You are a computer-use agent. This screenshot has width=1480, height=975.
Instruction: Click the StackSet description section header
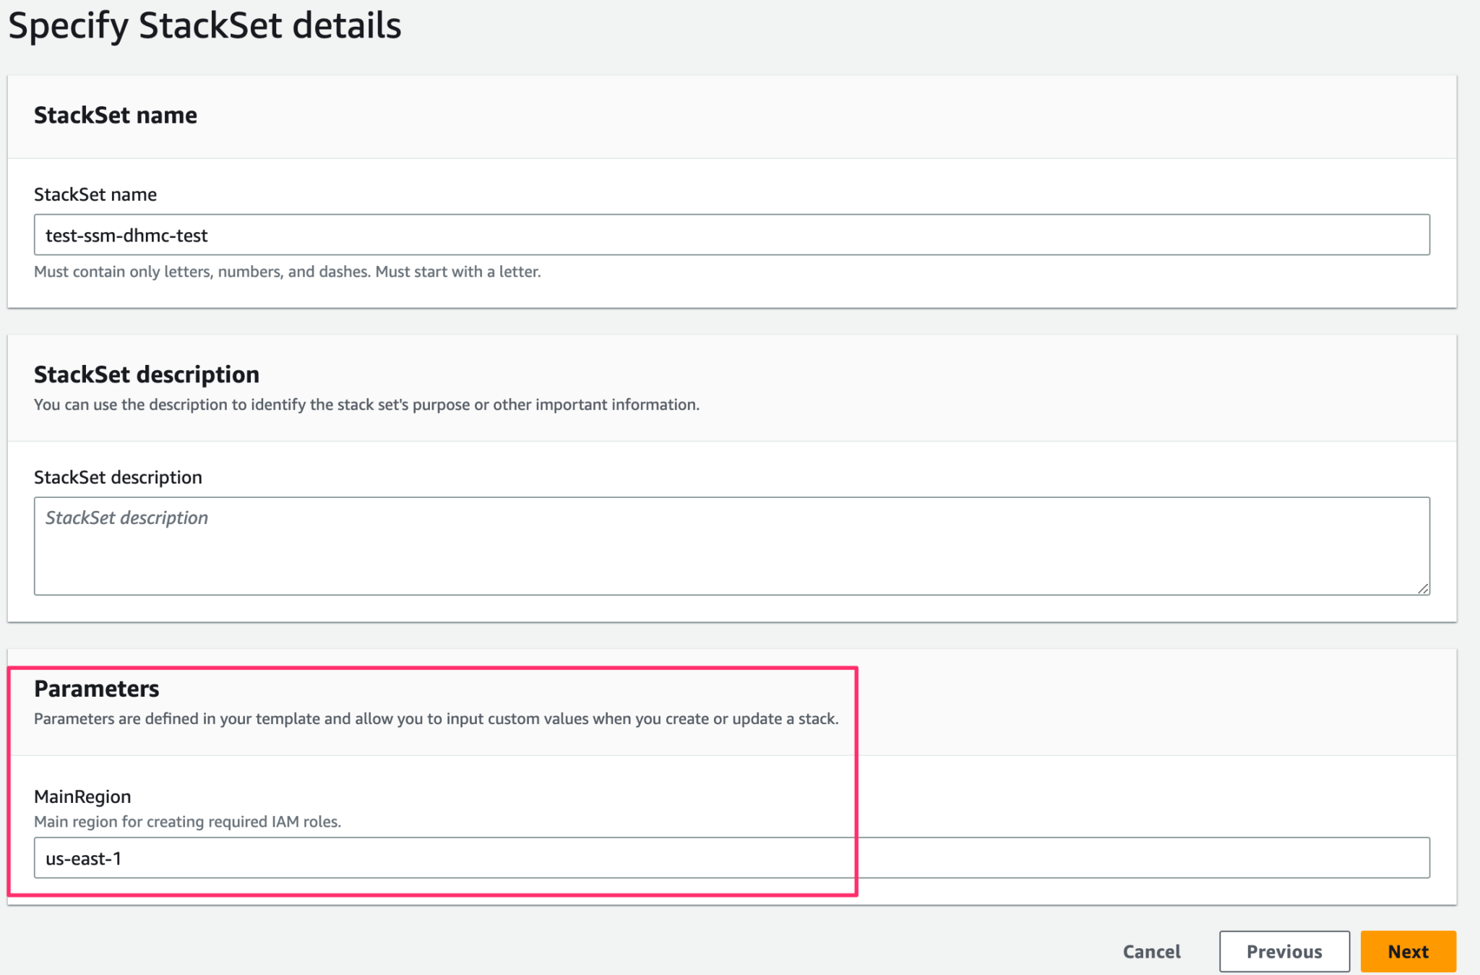[147, 374]
